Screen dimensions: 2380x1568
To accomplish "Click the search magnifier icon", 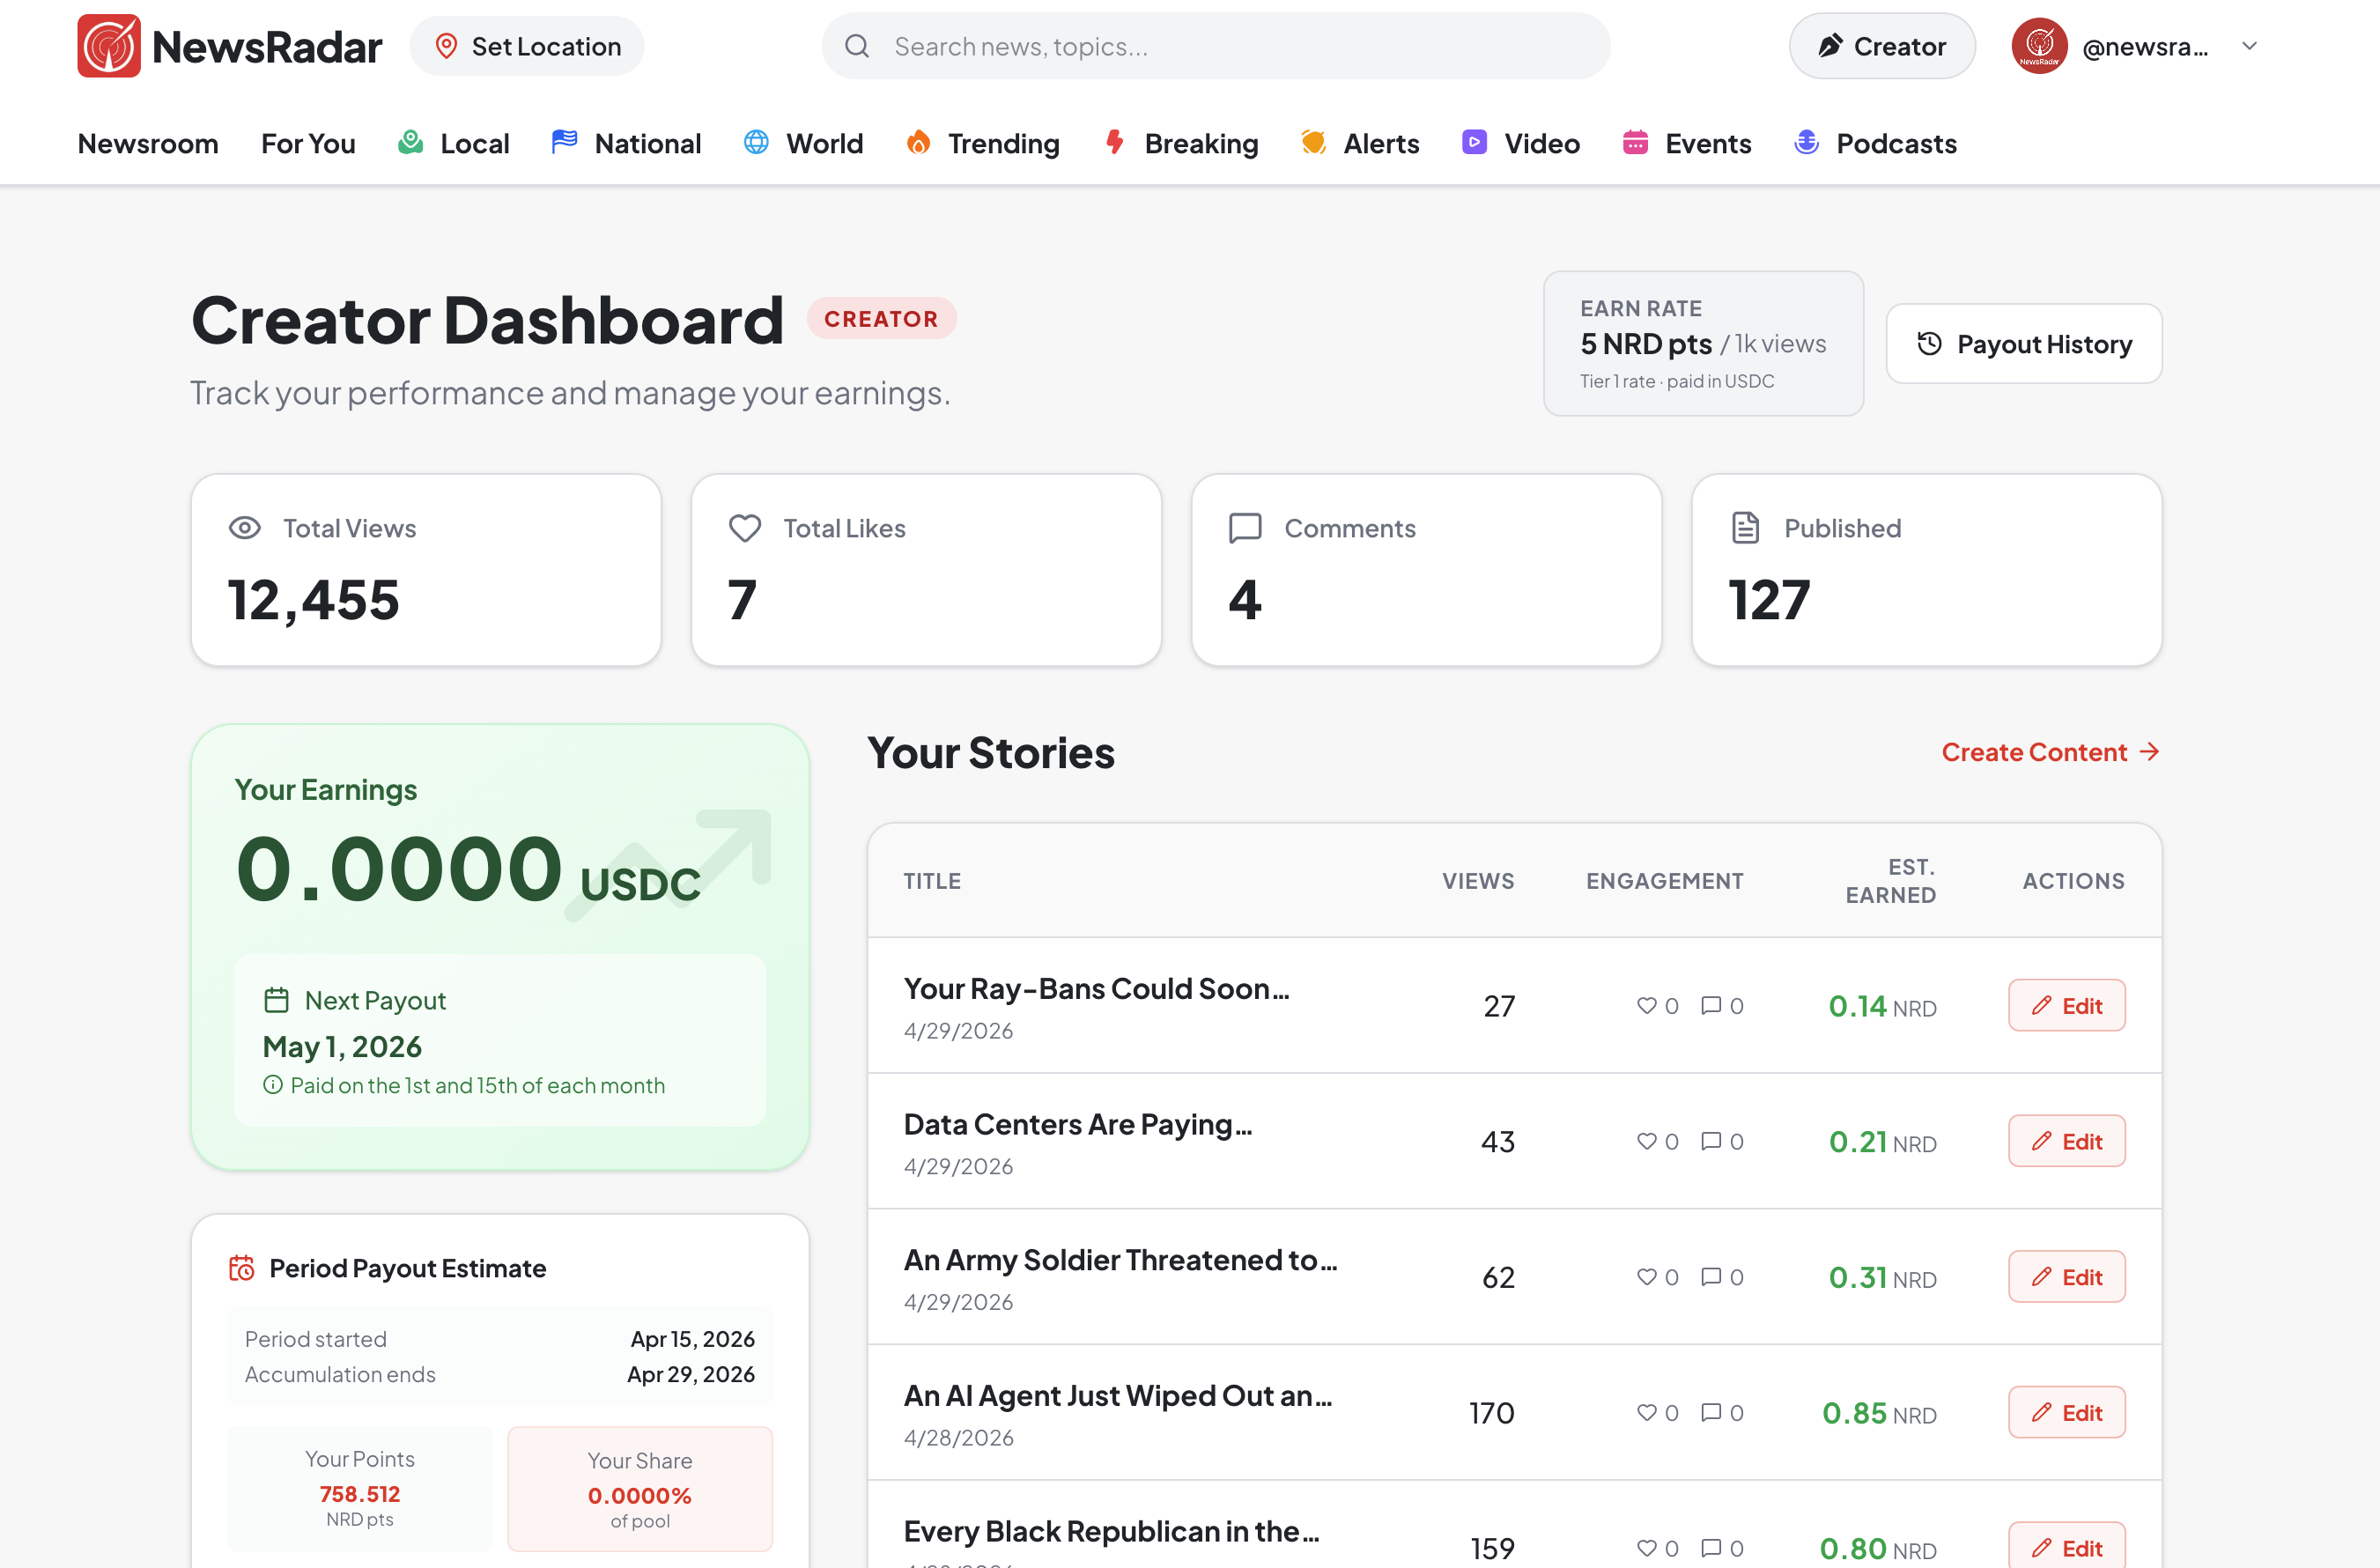I will [857, 46].
